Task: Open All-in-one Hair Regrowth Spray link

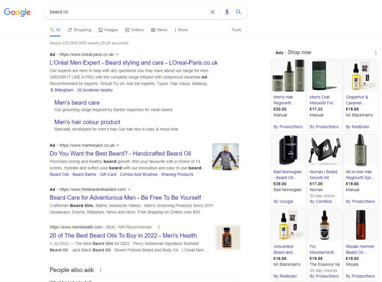Action: [360, 175]
